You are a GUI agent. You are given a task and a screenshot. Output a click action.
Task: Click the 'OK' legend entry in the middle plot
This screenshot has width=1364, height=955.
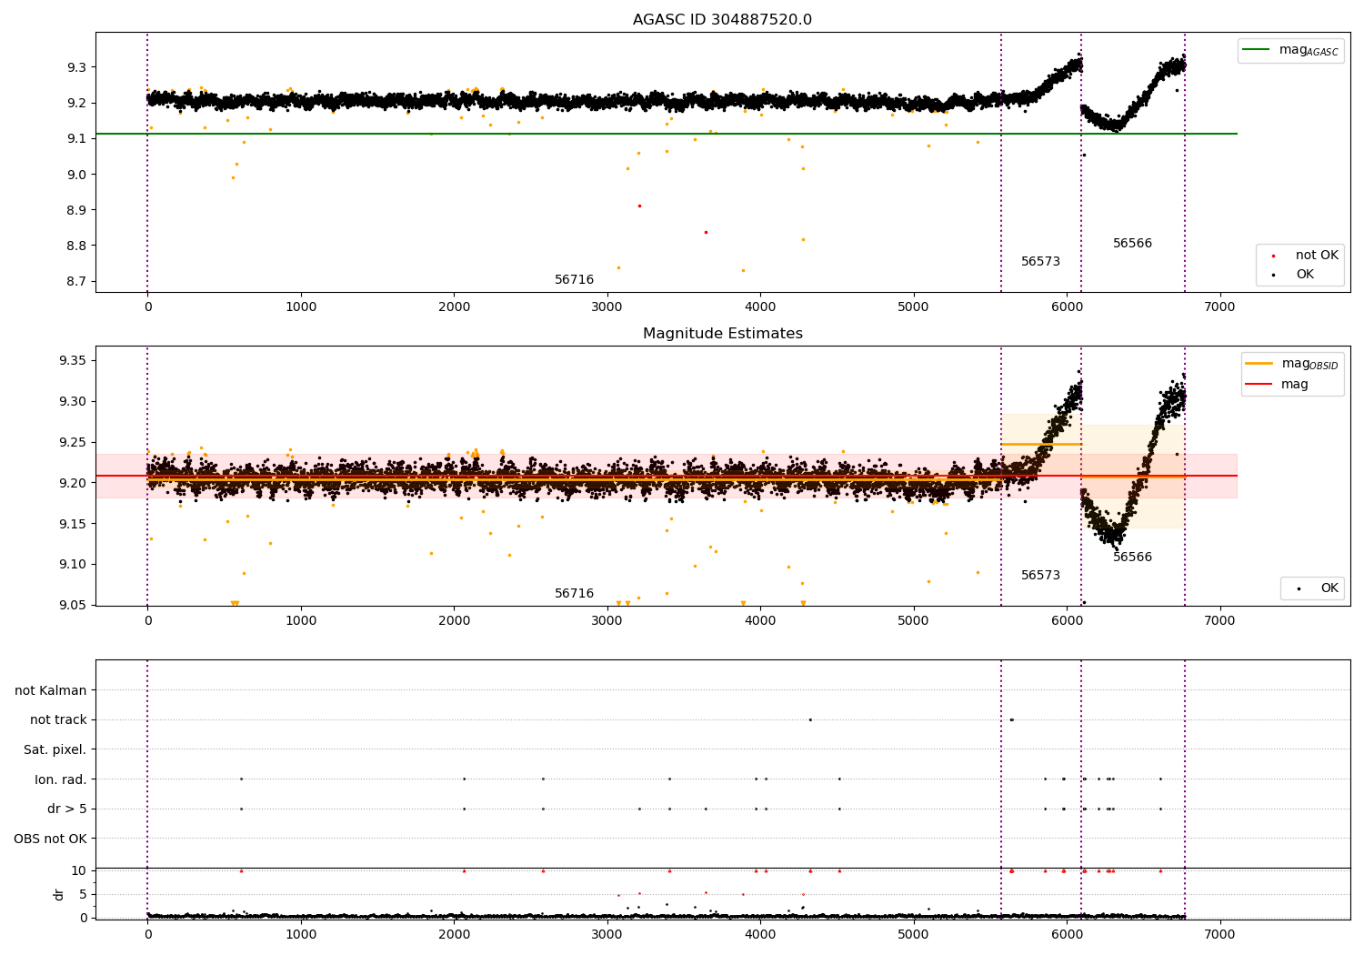tap(1313, 588)
